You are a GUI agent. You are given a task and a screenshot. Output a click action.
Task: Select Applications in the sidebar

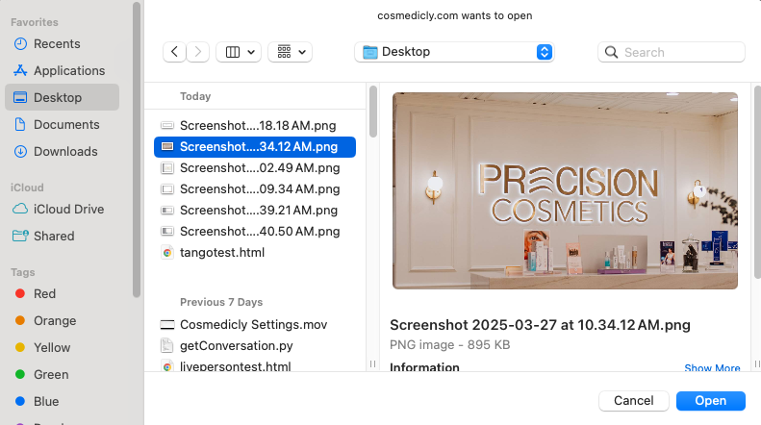tap(63, 70)
